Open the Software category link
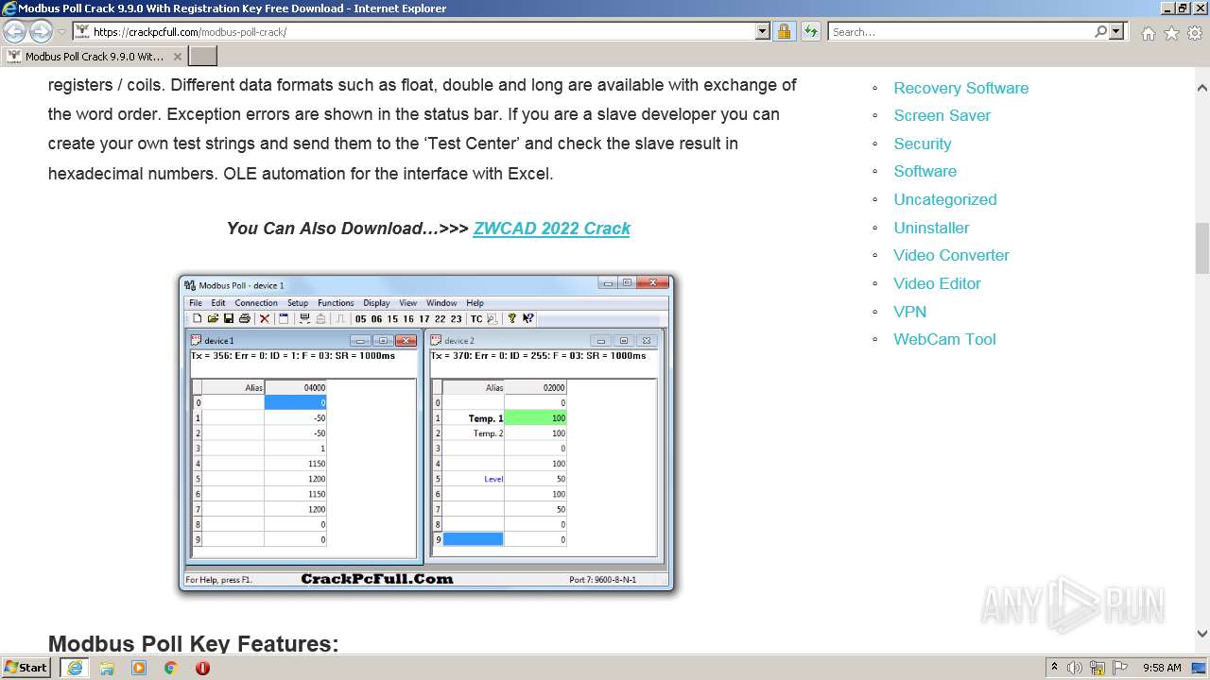Image resolution: width=1210 pixels, height=680 pixels. 925,171
